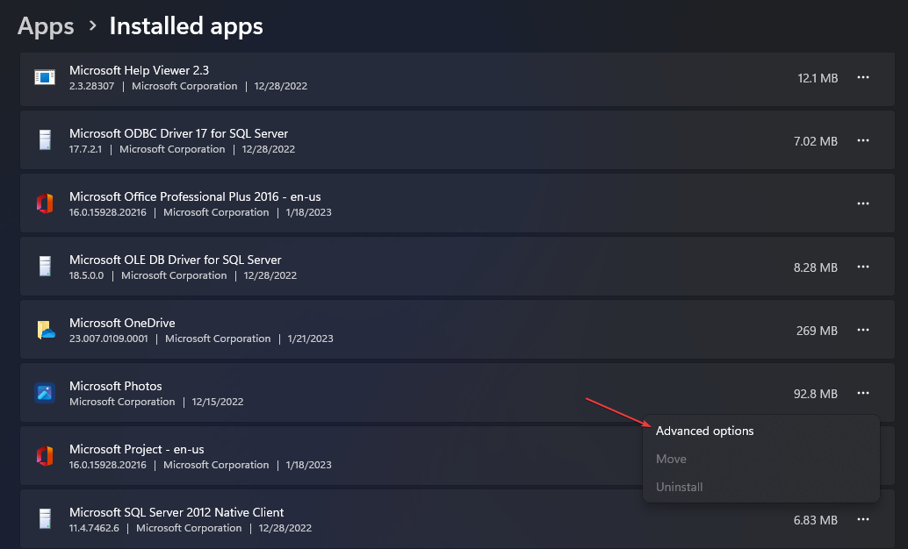Select Uninstall in the Photos context menu
The height and width of the screenshot is (549, 908).
(680, 487)
